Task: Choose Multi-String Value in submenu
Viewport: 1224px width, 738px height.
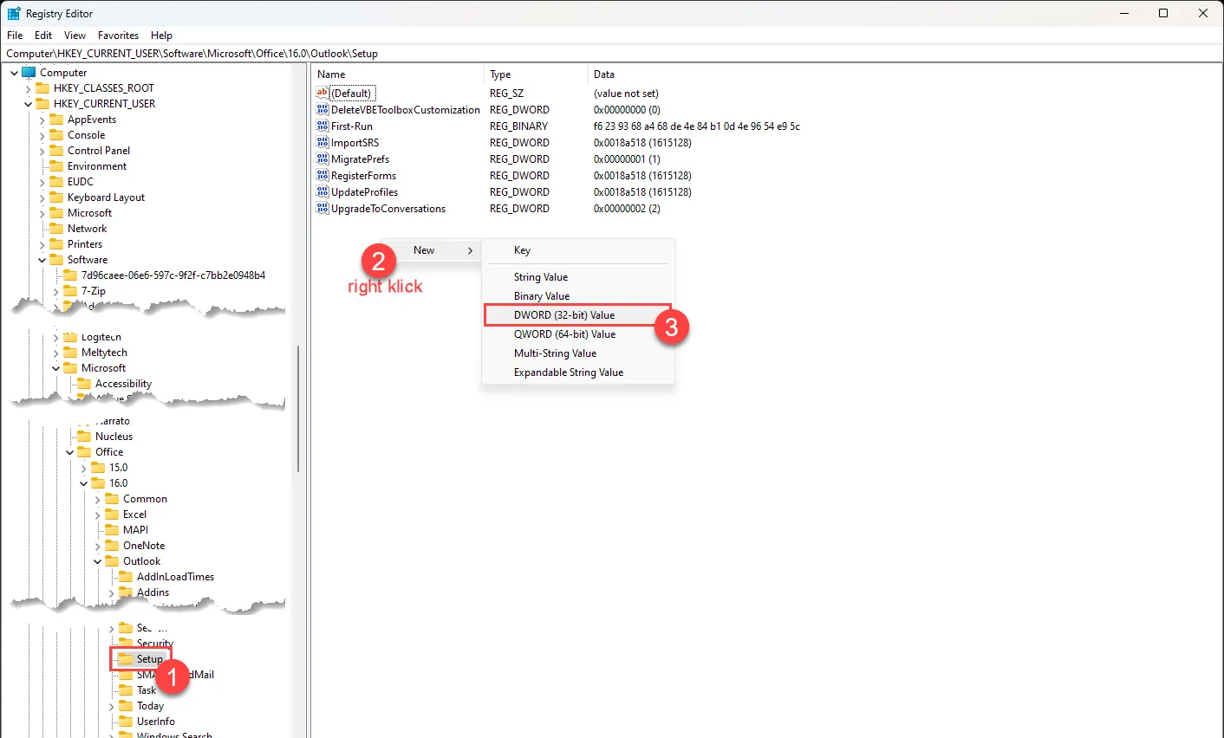Action: [x=577, y=353]
